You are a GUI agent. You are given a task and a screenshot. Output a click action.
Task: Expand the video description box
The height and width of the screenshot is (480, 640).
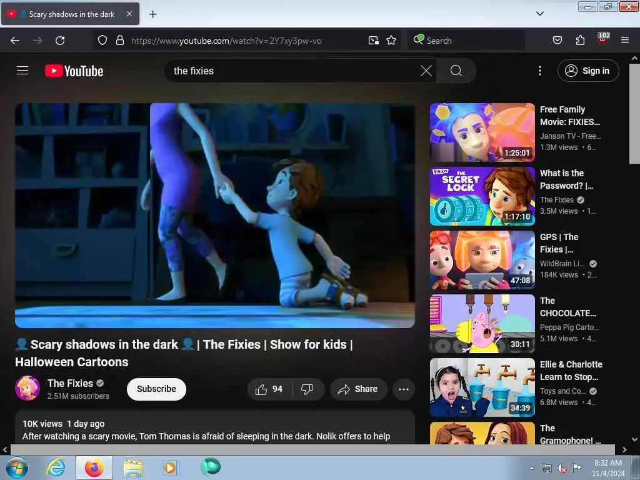coord(215,427)
